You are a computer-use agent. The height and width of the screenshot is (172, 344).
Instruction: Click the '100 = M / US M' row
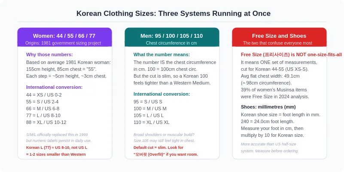150,109
